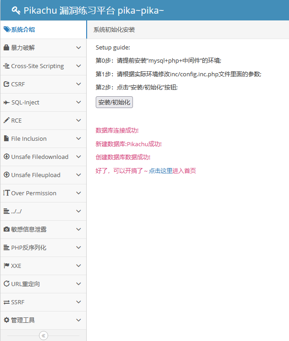
Task: Open the URL重定向 menu item
Action: [x=25, y=284]
